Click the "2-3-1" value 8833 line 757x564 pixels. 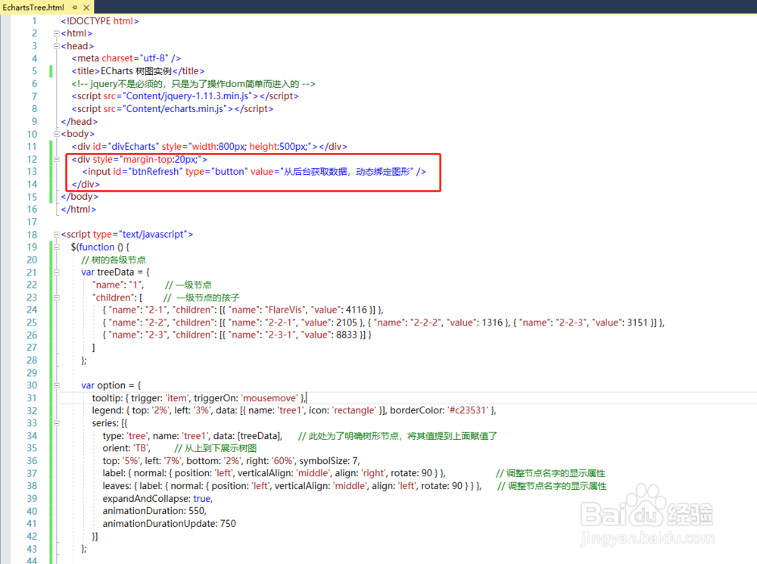click(x=236, y=335)
